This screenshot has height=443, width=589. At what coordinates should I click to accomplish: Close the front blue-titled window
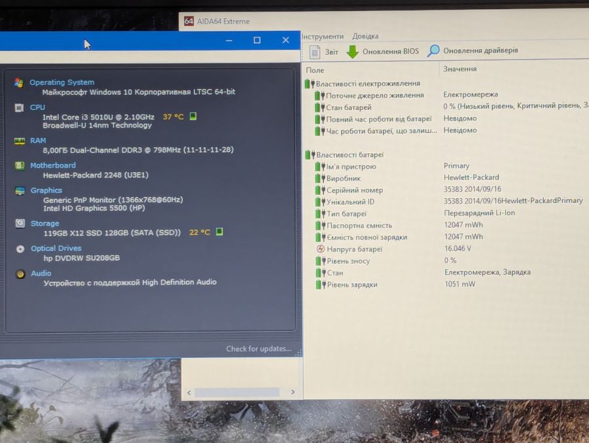tap(286, 40)
